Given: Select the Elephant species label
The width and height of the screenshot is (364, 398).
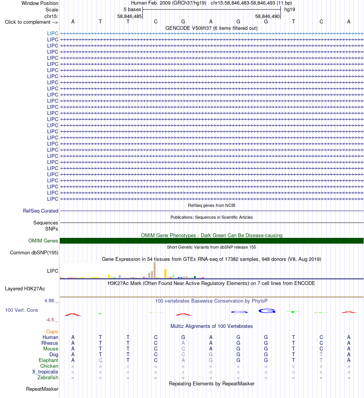Looking at the screenshot, I should pyautogui.click(x=48, y=360).
